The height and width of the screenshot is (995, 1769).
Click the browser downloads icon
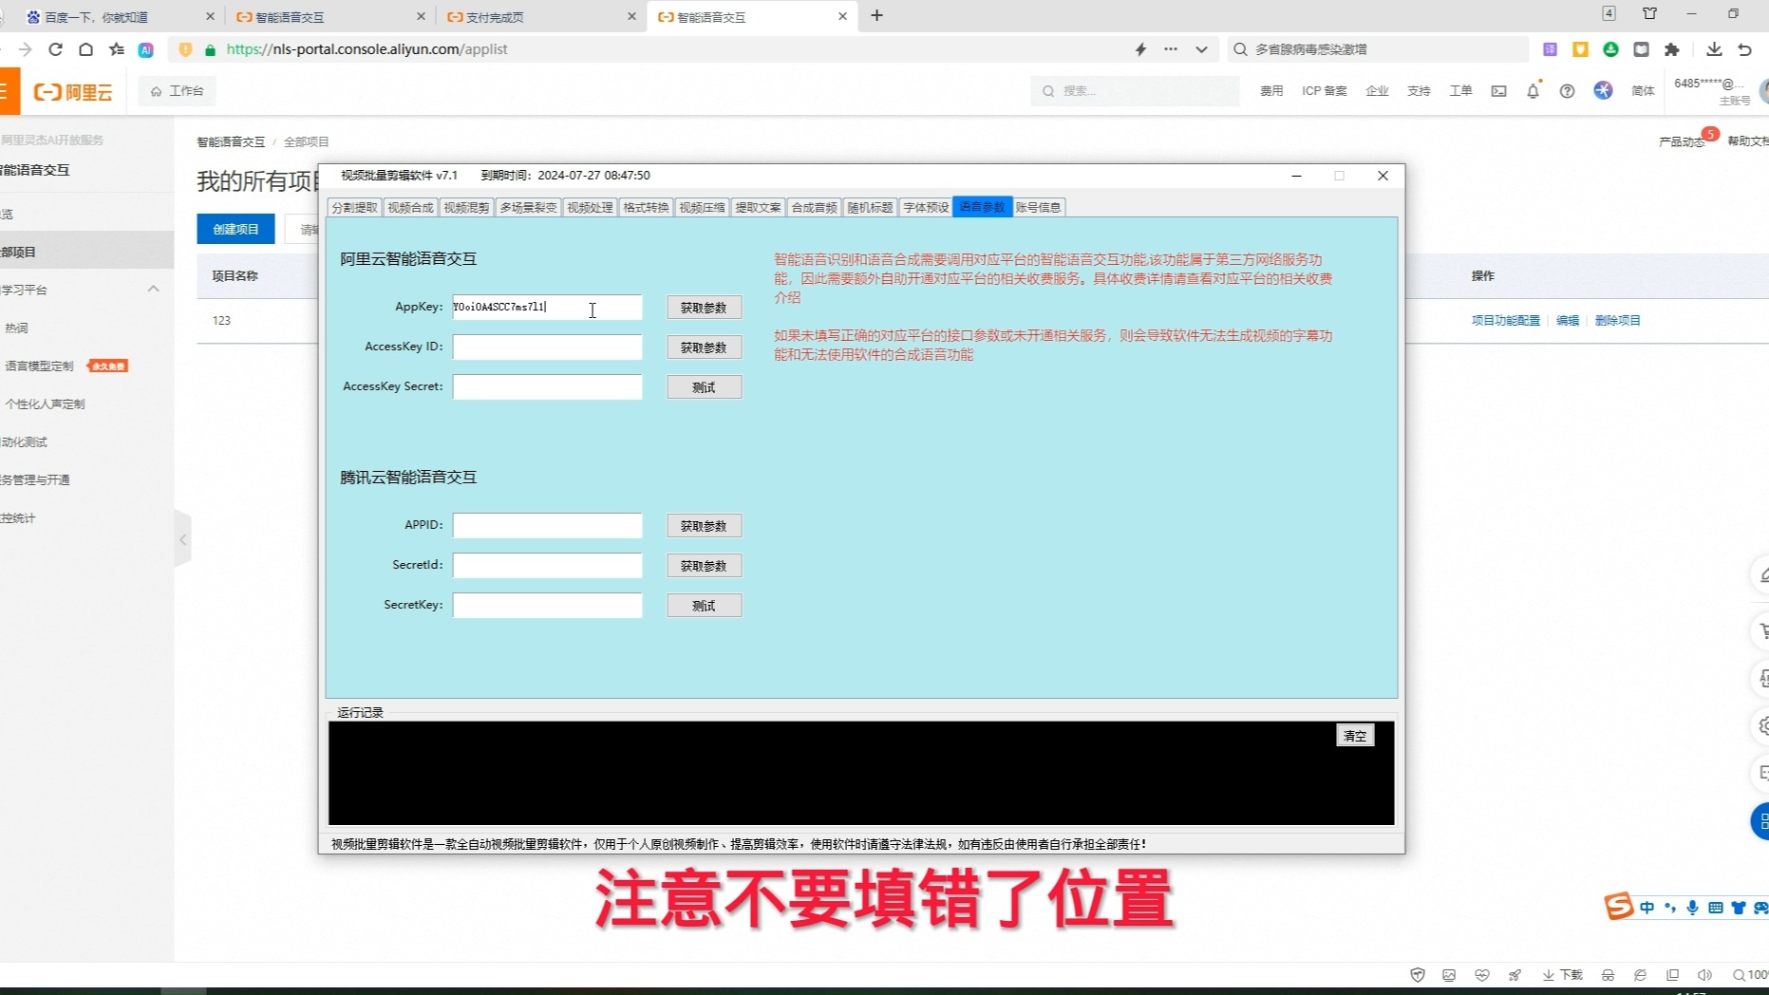point(1714,49)
